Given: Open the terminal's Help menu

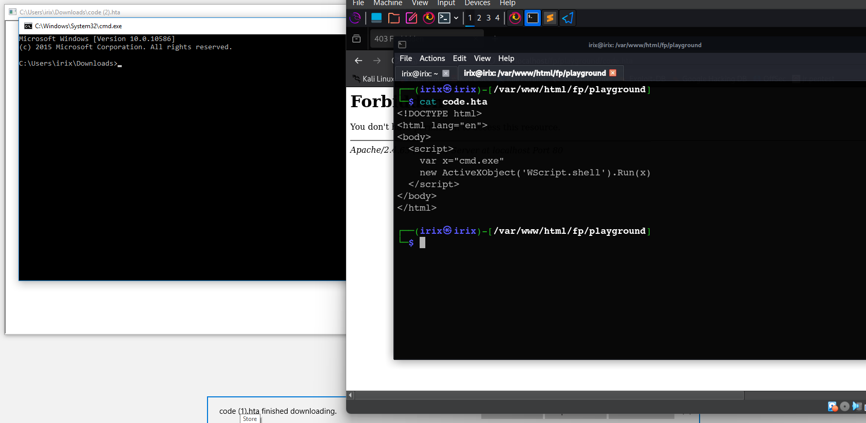Looking at the screenshot, I should click(x=506, y=58).
